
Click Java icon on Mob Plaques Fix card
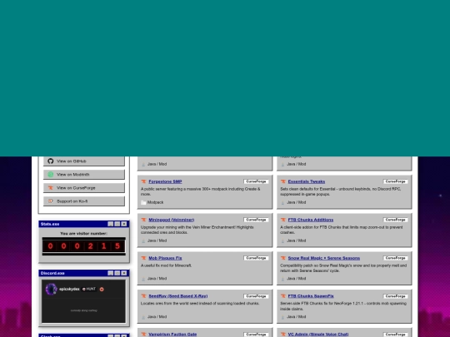[x=143, y=279]
